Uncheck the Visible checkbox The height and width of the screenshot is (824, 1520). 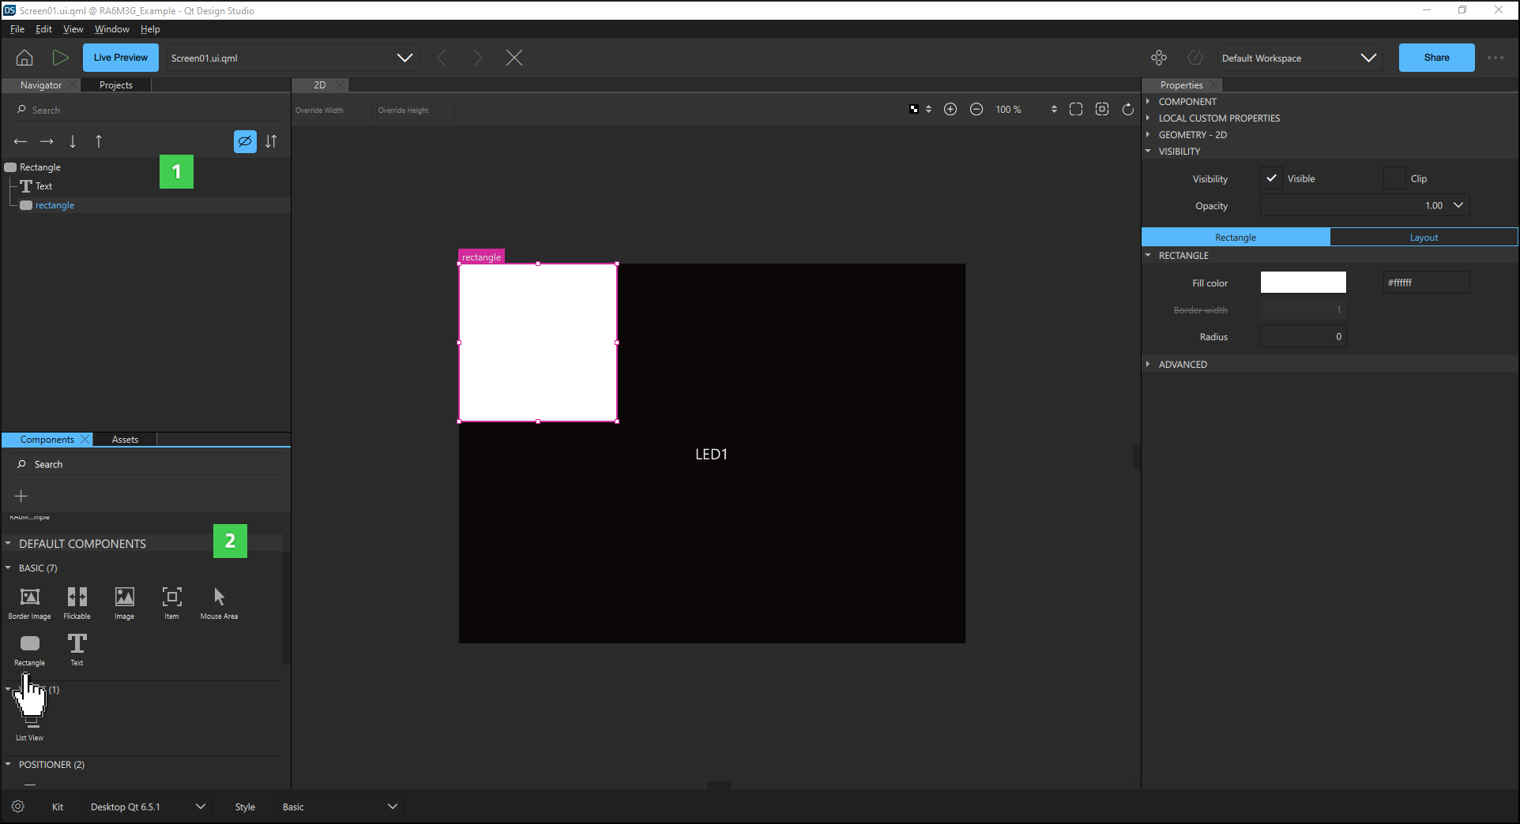[1271, 178]
